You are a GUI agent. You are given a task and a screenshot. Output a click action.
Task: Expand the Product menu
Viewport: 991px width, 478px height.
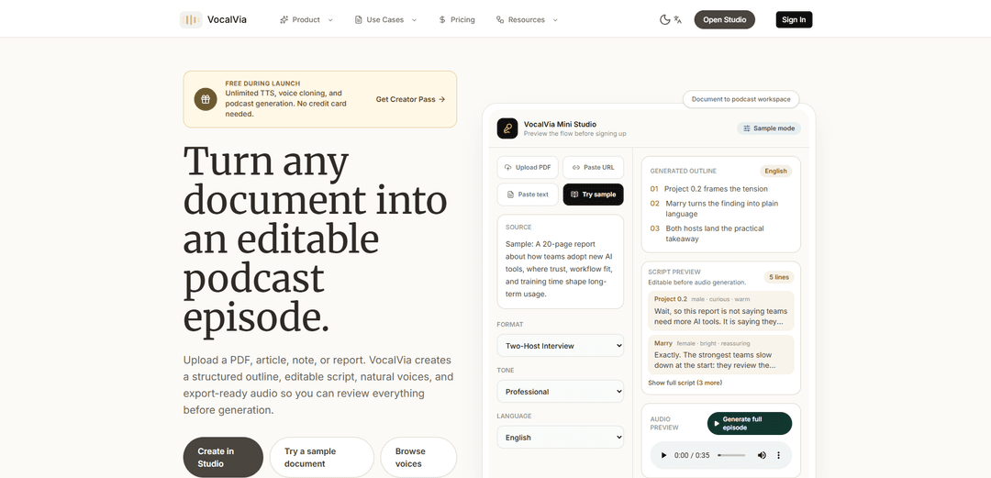[x=306, y=19]
